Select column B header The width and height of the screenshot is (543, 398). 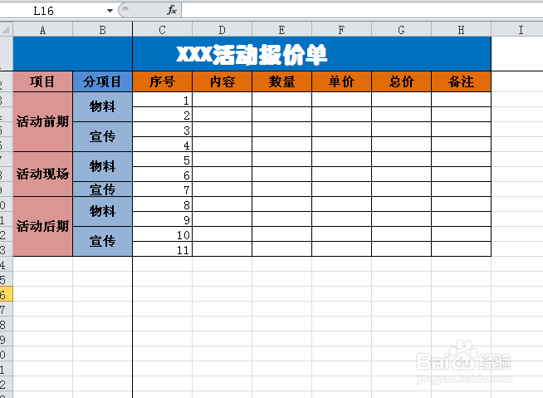[102, 30]
